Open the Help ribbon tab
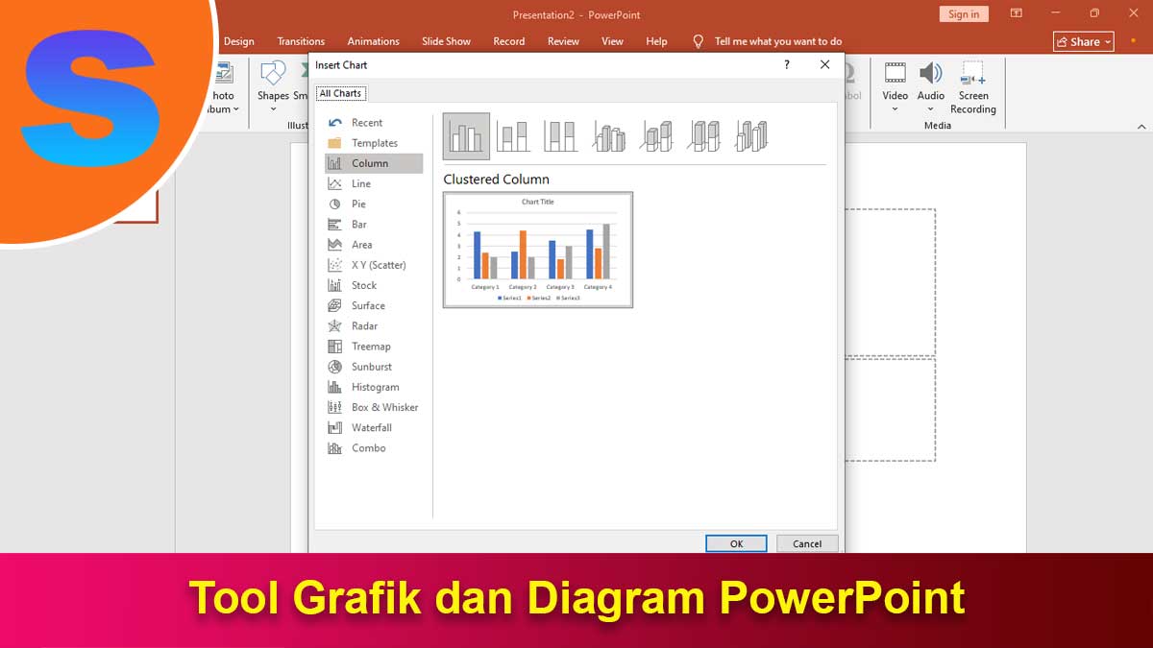Image resolution: width=1153 pixels, height=648 pixels. [656, 41]
